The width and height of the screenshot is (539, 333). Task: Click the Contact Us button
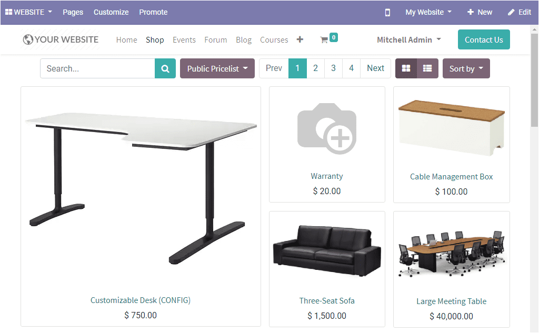(484, 39)
